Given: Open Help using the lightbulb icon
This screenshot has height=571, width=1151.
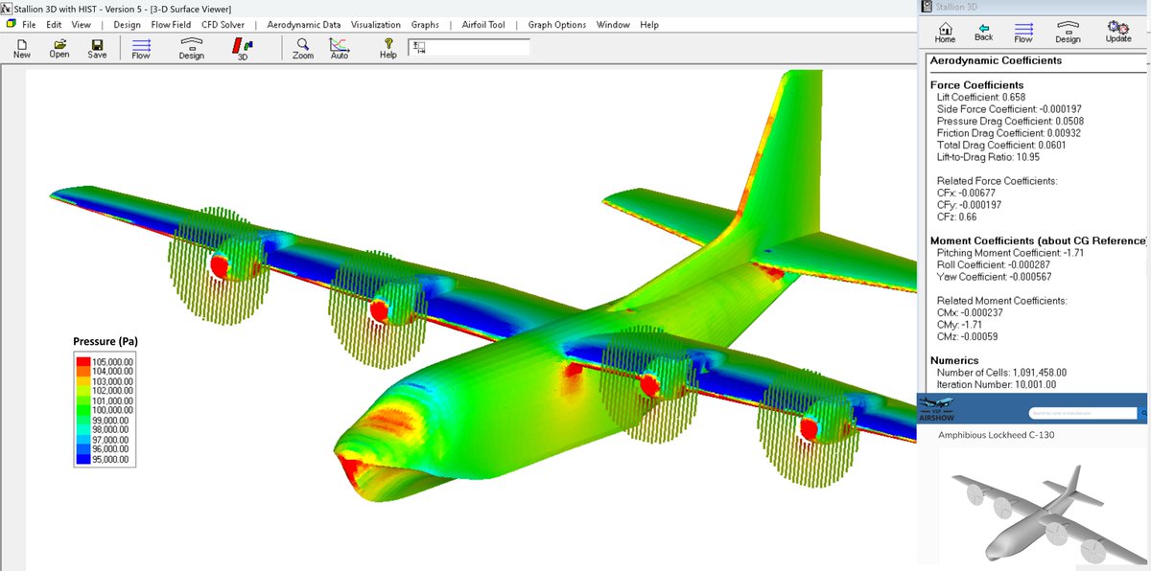Looking at the screenshot, I should coord(387,47).
